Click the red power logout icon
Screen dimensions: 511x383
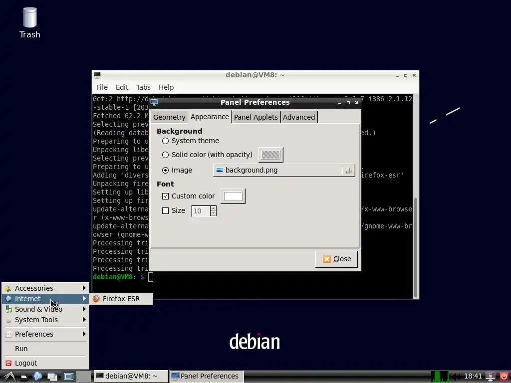point(504,377)
